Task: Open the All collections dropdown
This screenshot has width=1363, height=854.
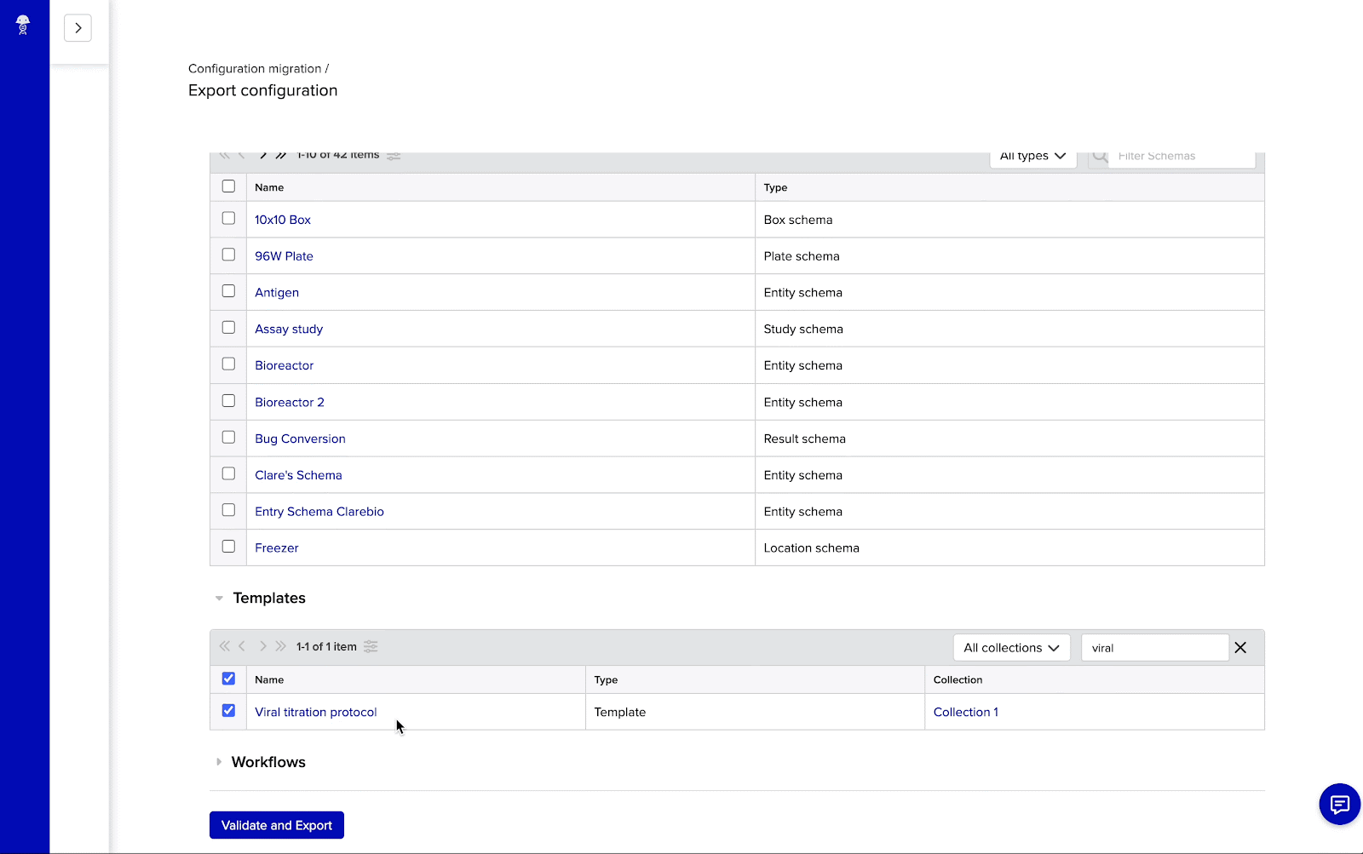Action: pos(1011,647)
